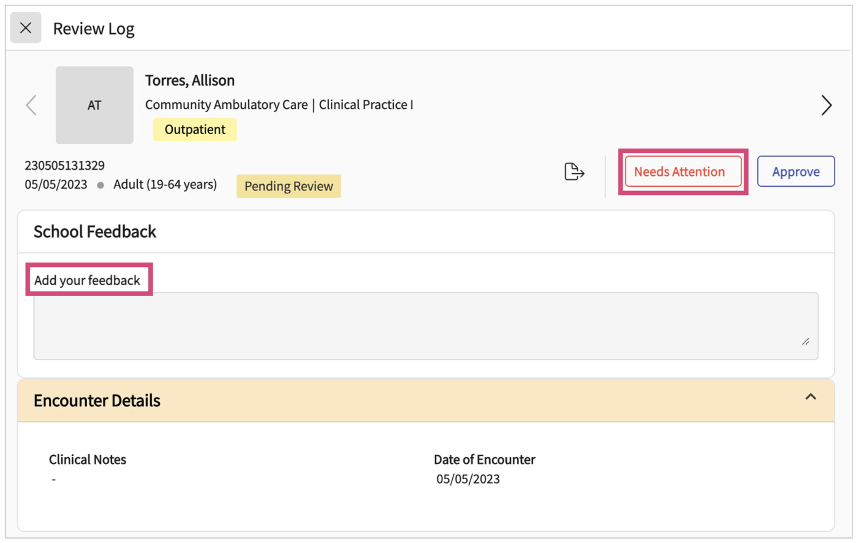The width and height of the screenshot is (859, 543).
Task: Click the log ID 230505131329
Action: pyautogui.click(x=64, y=165)
